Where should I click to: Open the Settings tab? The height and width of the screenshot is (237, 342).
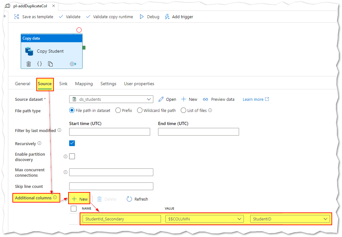point(108,84)
